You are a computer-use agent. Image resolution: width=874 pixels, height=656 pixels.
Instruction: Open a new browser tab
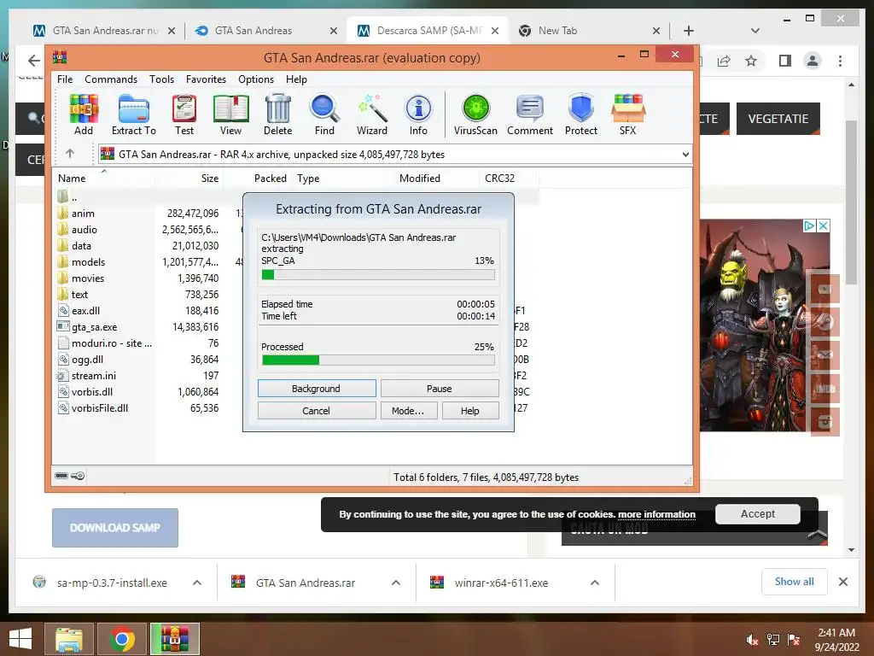(x=689, y=31)
